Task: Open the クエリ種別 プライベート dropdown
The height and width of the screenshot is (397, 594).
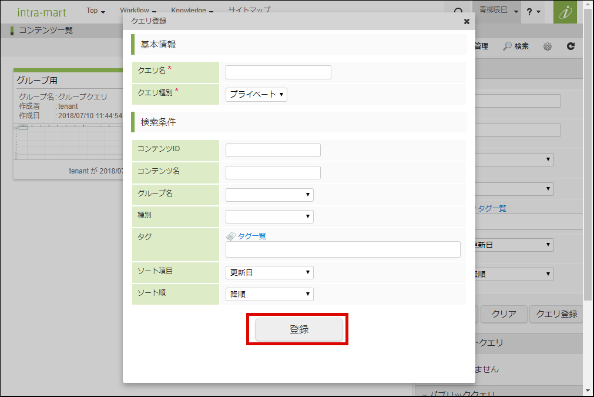Action: tap(257, 95)
